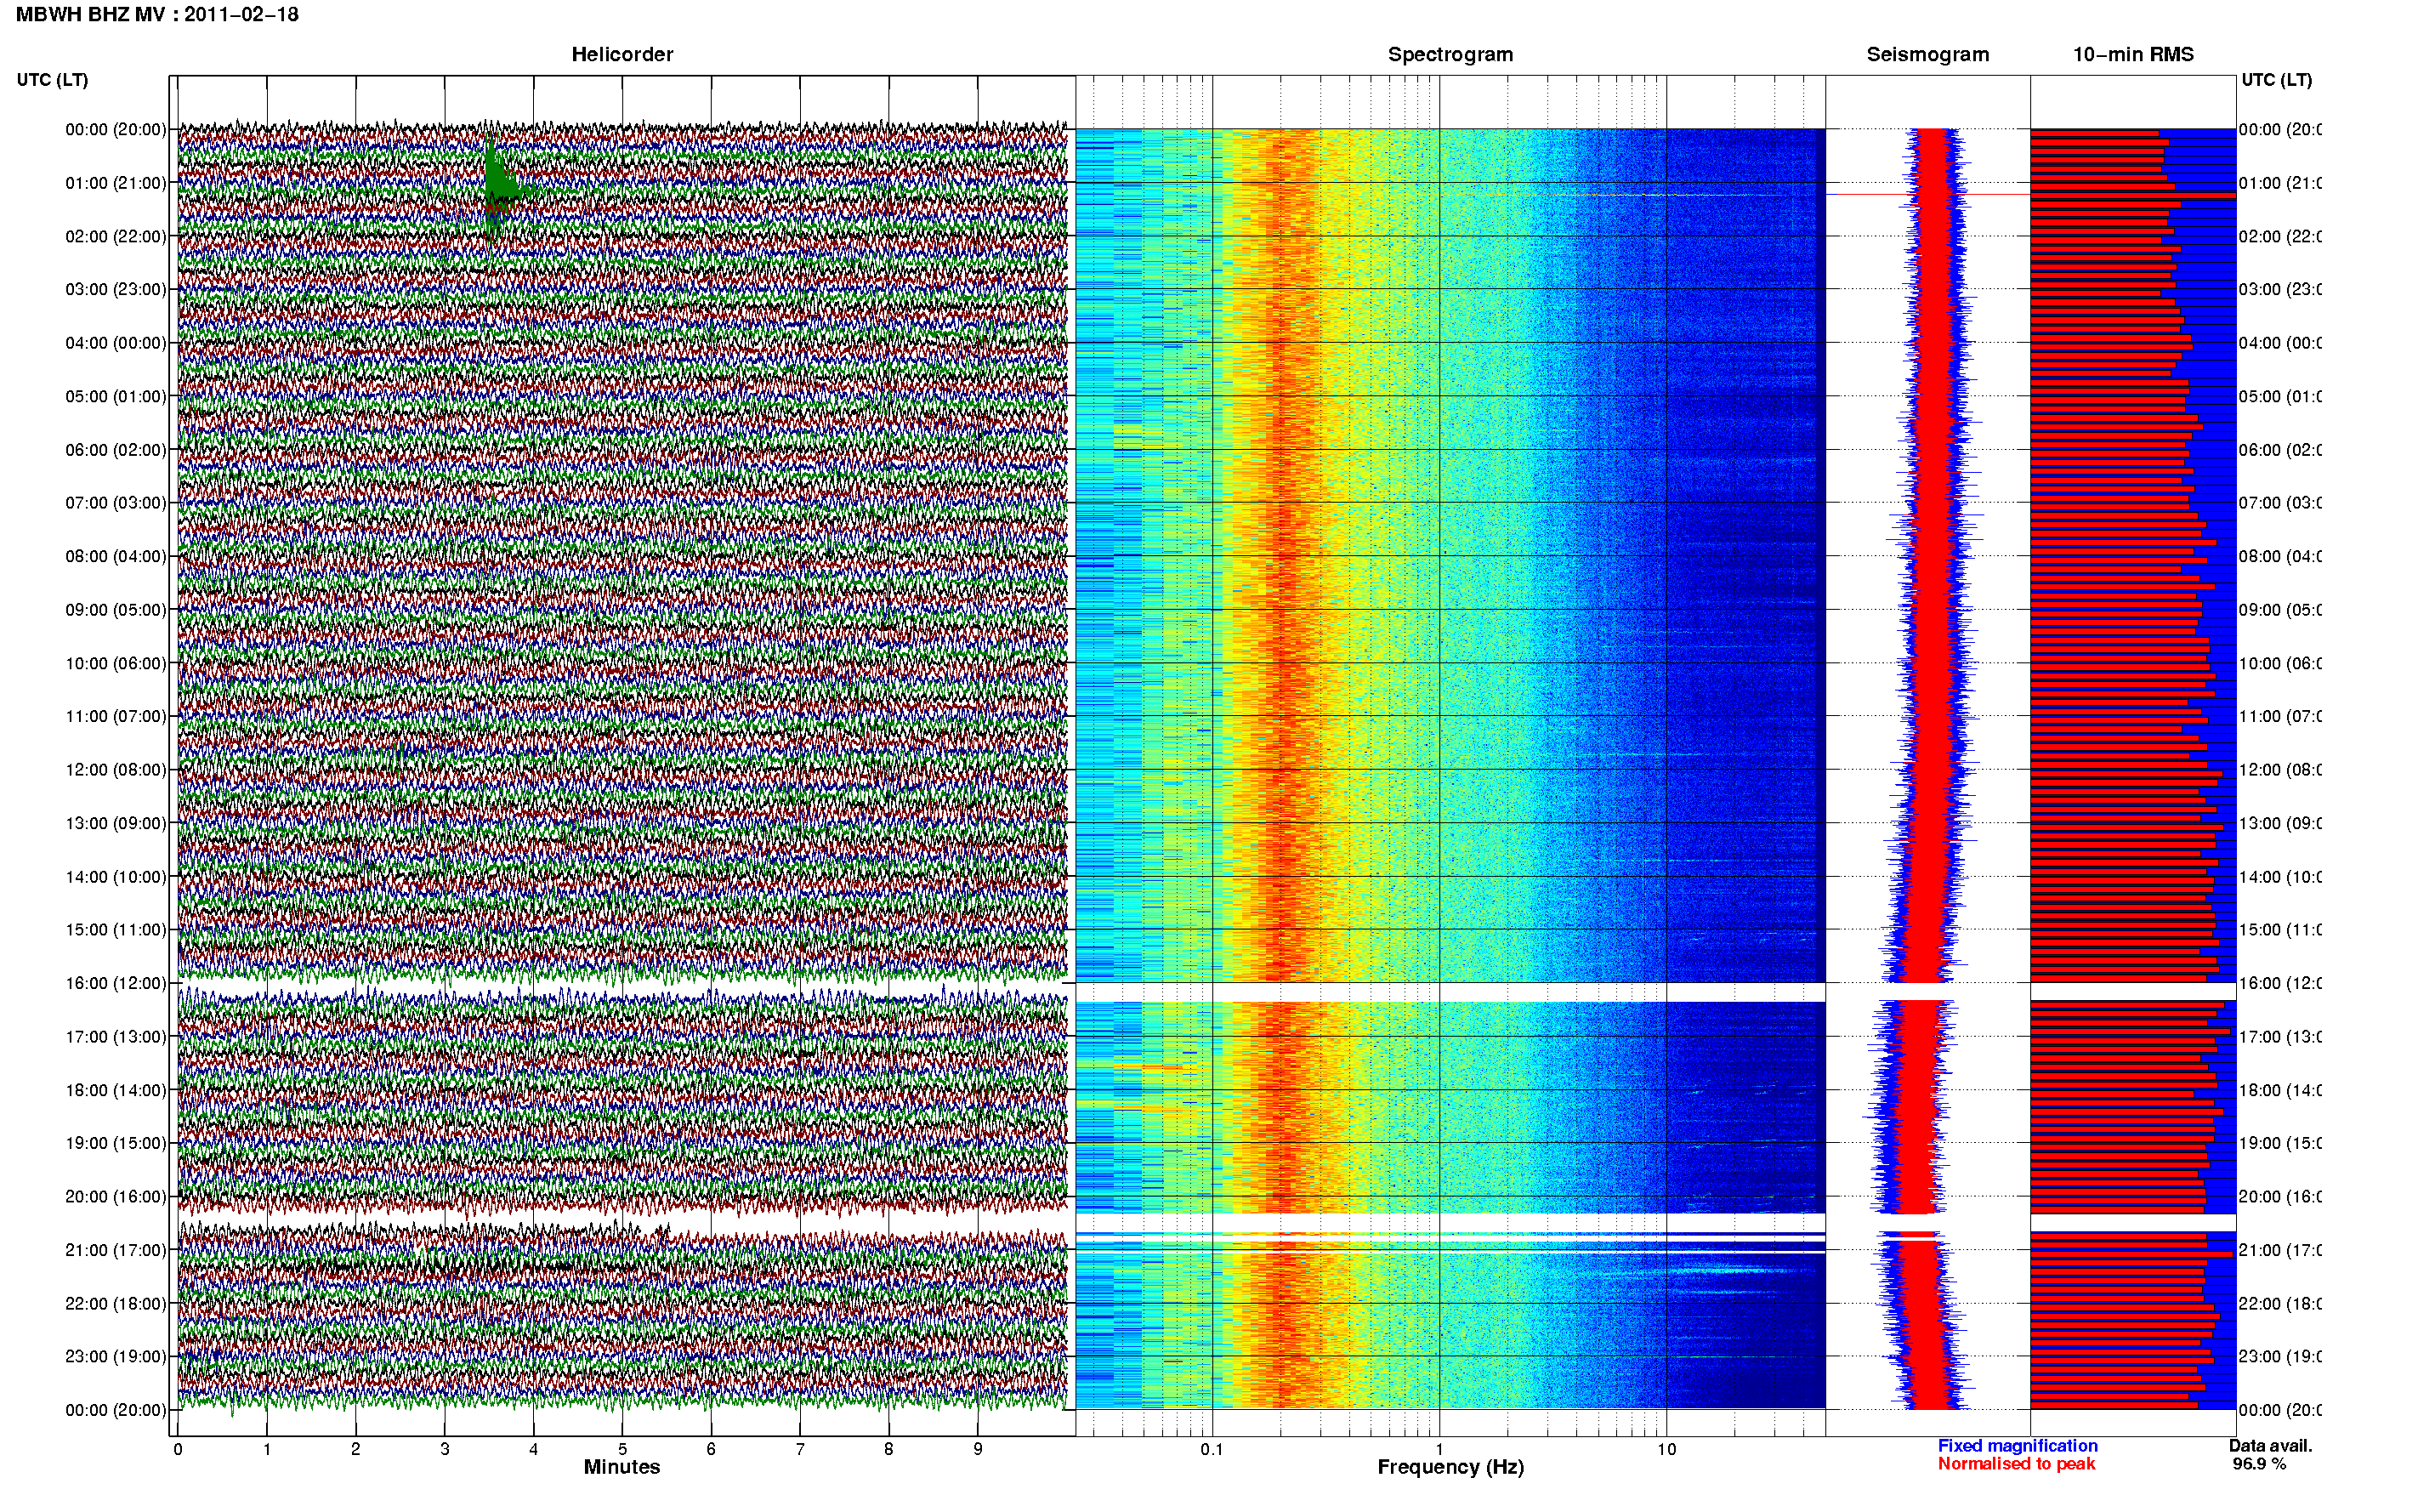Image resolution: width=2418 pixels, height=1512 pixels.
Task: Select the left 12:00 (08:00) time label
Action: click(116, 770)
